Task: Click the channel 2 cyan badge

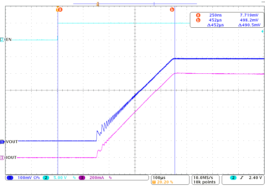Action: tap(46, 178)
